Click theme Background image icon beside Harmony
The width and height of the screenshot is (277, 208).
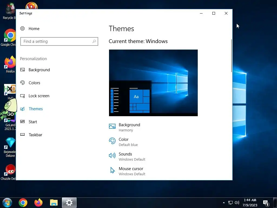click(x=112, y=126)
